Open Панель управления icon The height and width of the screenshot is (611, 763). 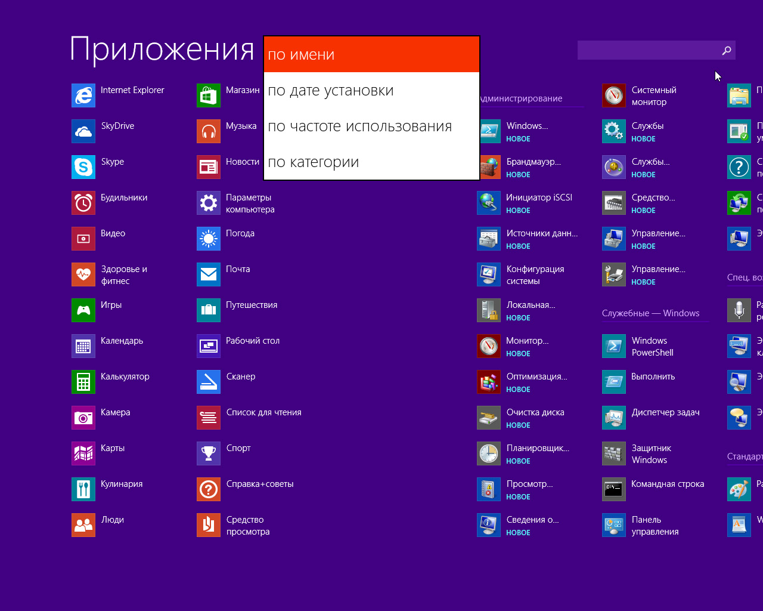[x=614, y=525]
